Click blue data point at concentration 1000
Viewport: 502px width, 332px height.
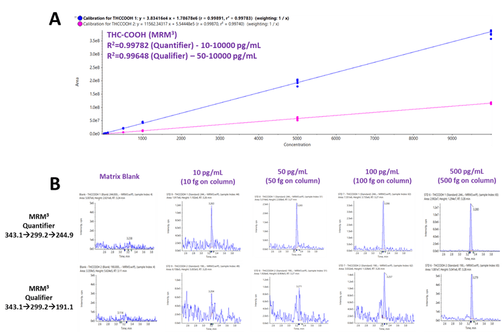[x=142, y=123]
